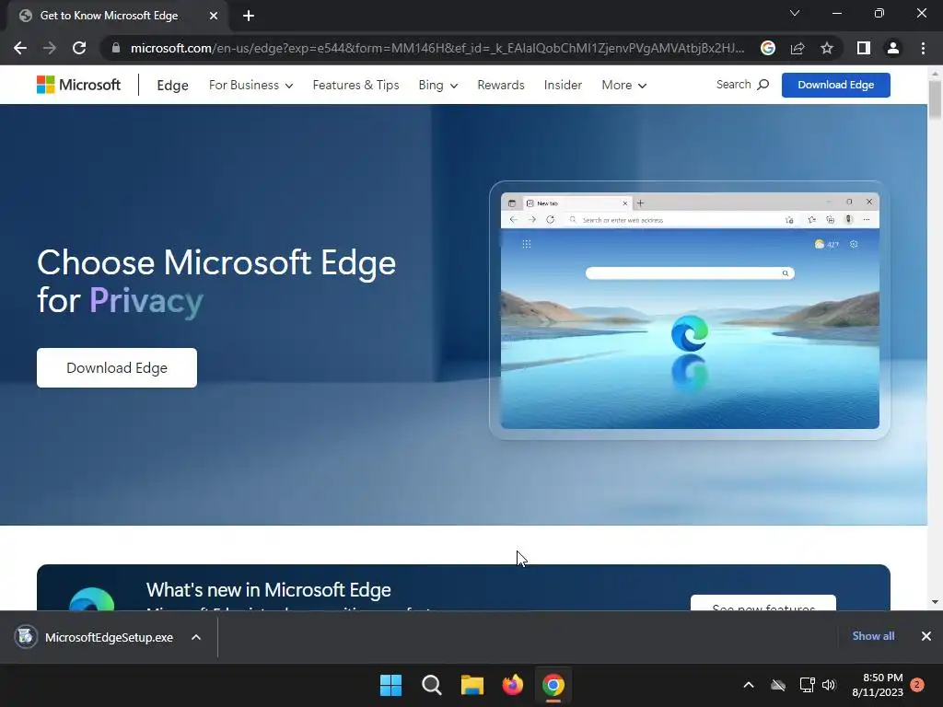Click blue Download Edge header button
The image size is (943, 707).
click(x=836, y=85)
